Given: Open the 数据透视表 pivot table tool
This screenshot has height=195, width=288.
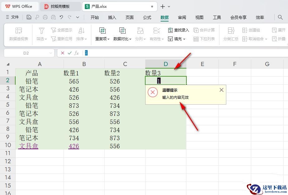Looking at the screenshot, I should [19, 34].
